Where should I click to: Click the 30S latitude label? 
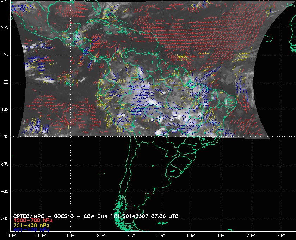5,164
